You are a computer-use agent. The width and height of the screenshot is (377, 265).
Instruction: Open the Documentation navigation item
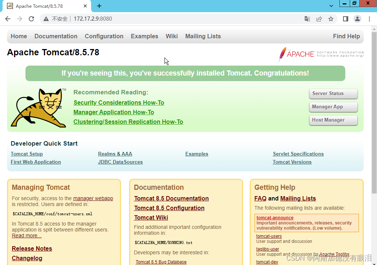[x=56, y=36]
